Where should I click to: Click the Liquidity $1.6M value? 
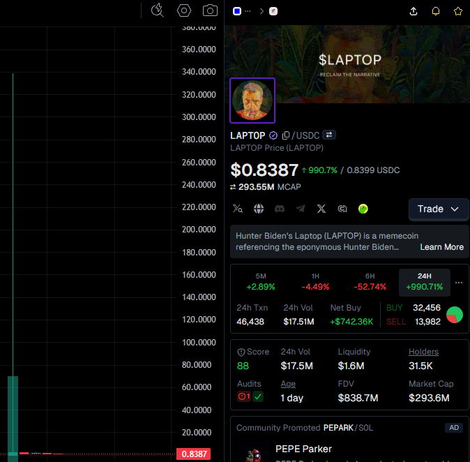click(351, 366)
